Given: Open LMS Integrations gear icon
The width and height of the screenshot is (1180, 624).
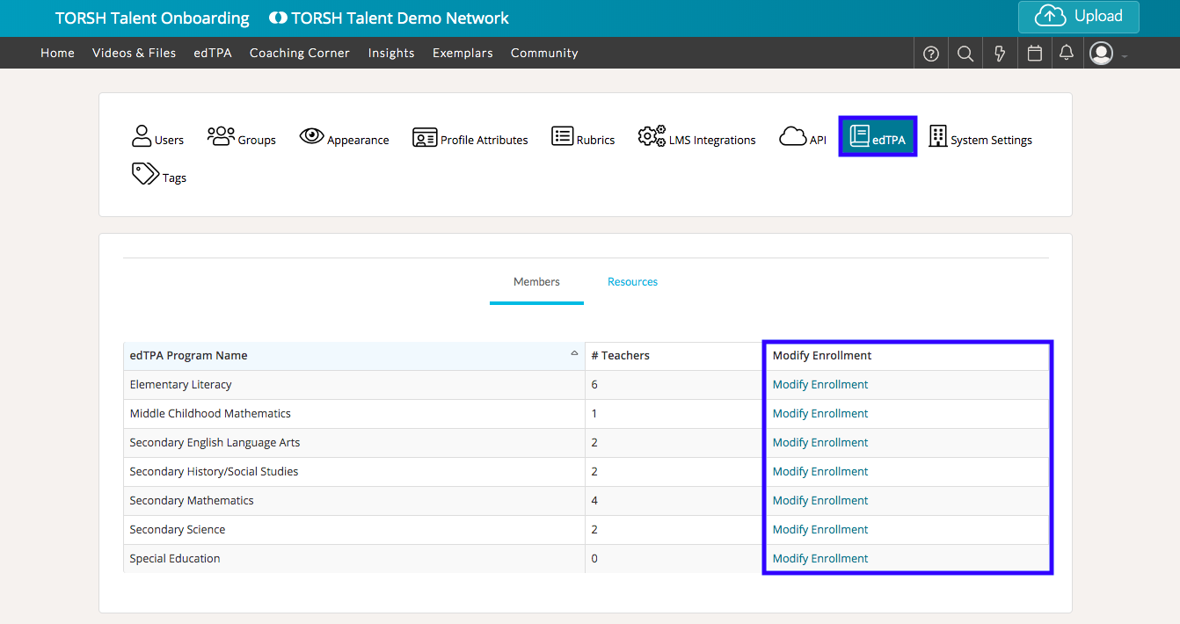Looking at the screenshot, I should click(652, 136).
